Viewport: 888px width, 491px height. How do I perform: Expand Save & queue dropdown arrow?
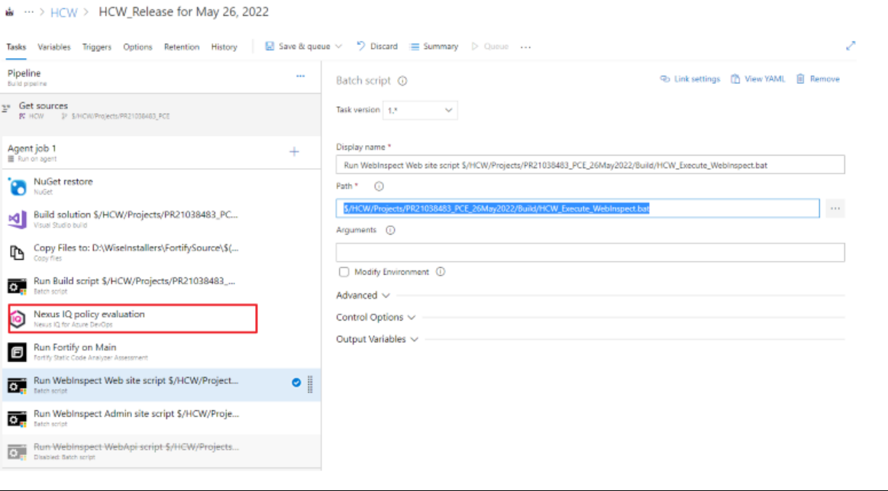339,47
